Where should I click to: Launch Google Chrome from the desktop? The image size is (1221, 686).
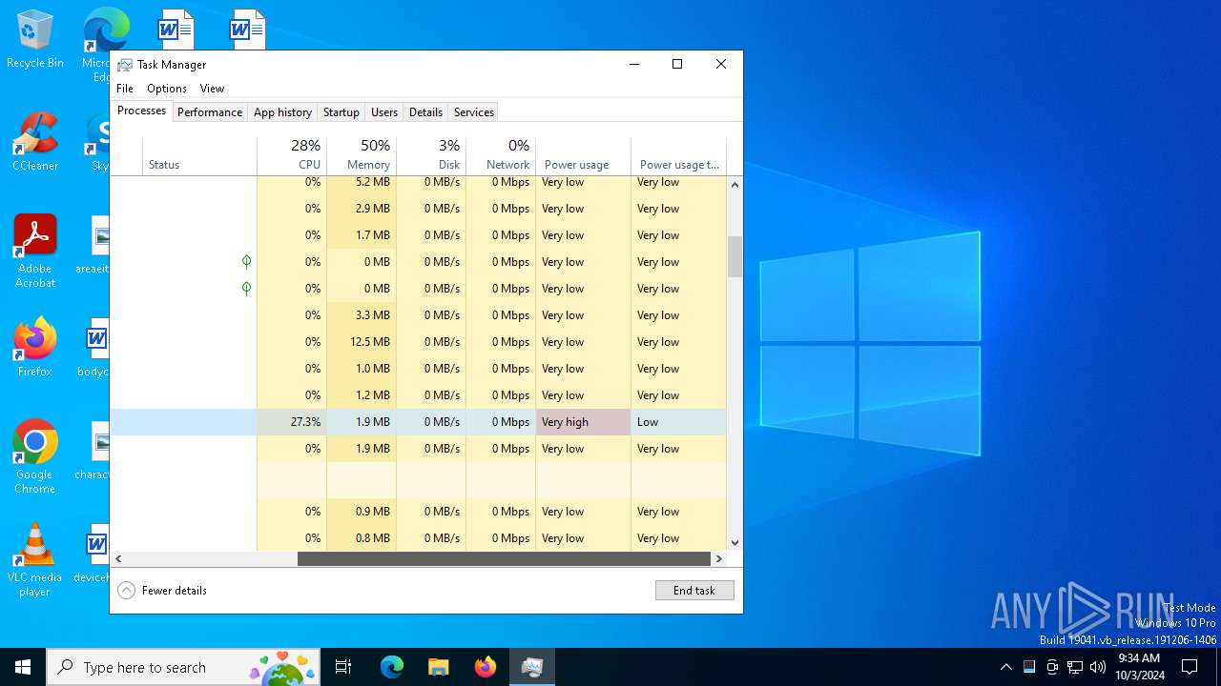34,456
